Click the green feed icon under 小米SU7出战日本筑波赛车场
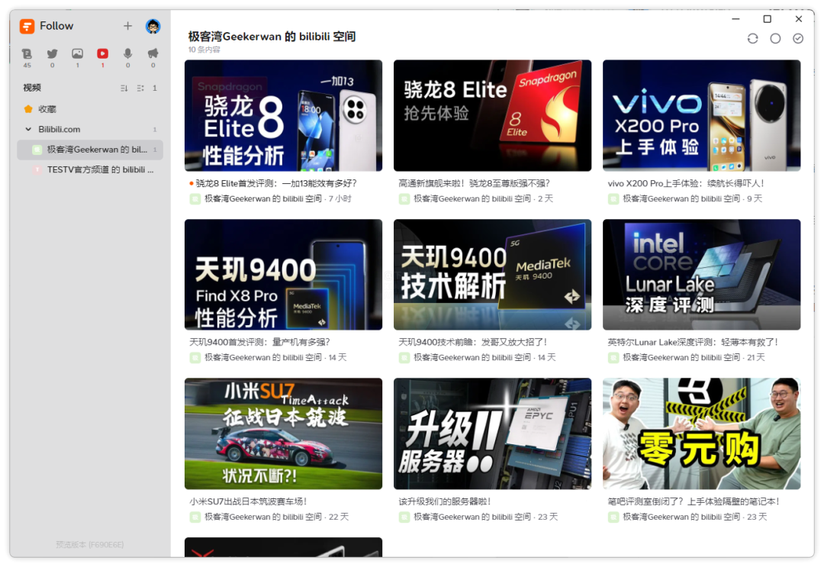Viewport: 824px width, 567px height. point(195,517)
